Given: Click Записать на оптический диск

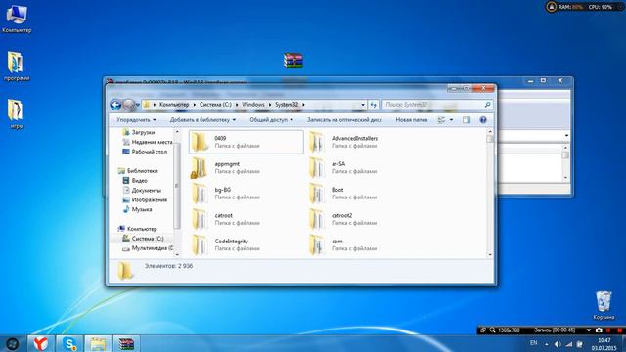Looking at the screenshot, I should pyautogui.click(x=344, y=120).
